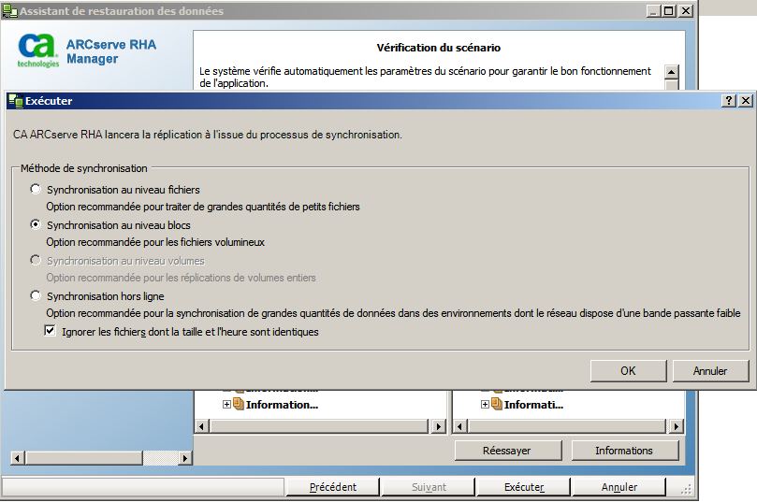Click the Vérification du scénario heading
The image size is (757, 502).
pyautogui.click(x=438, y=48)
